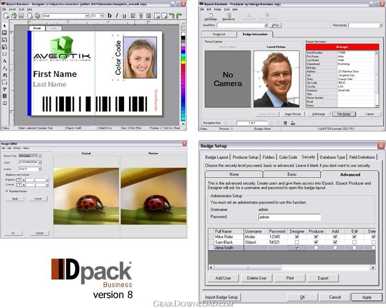
Task: Select the static text A tool in Designer
Action: [4, 61]
